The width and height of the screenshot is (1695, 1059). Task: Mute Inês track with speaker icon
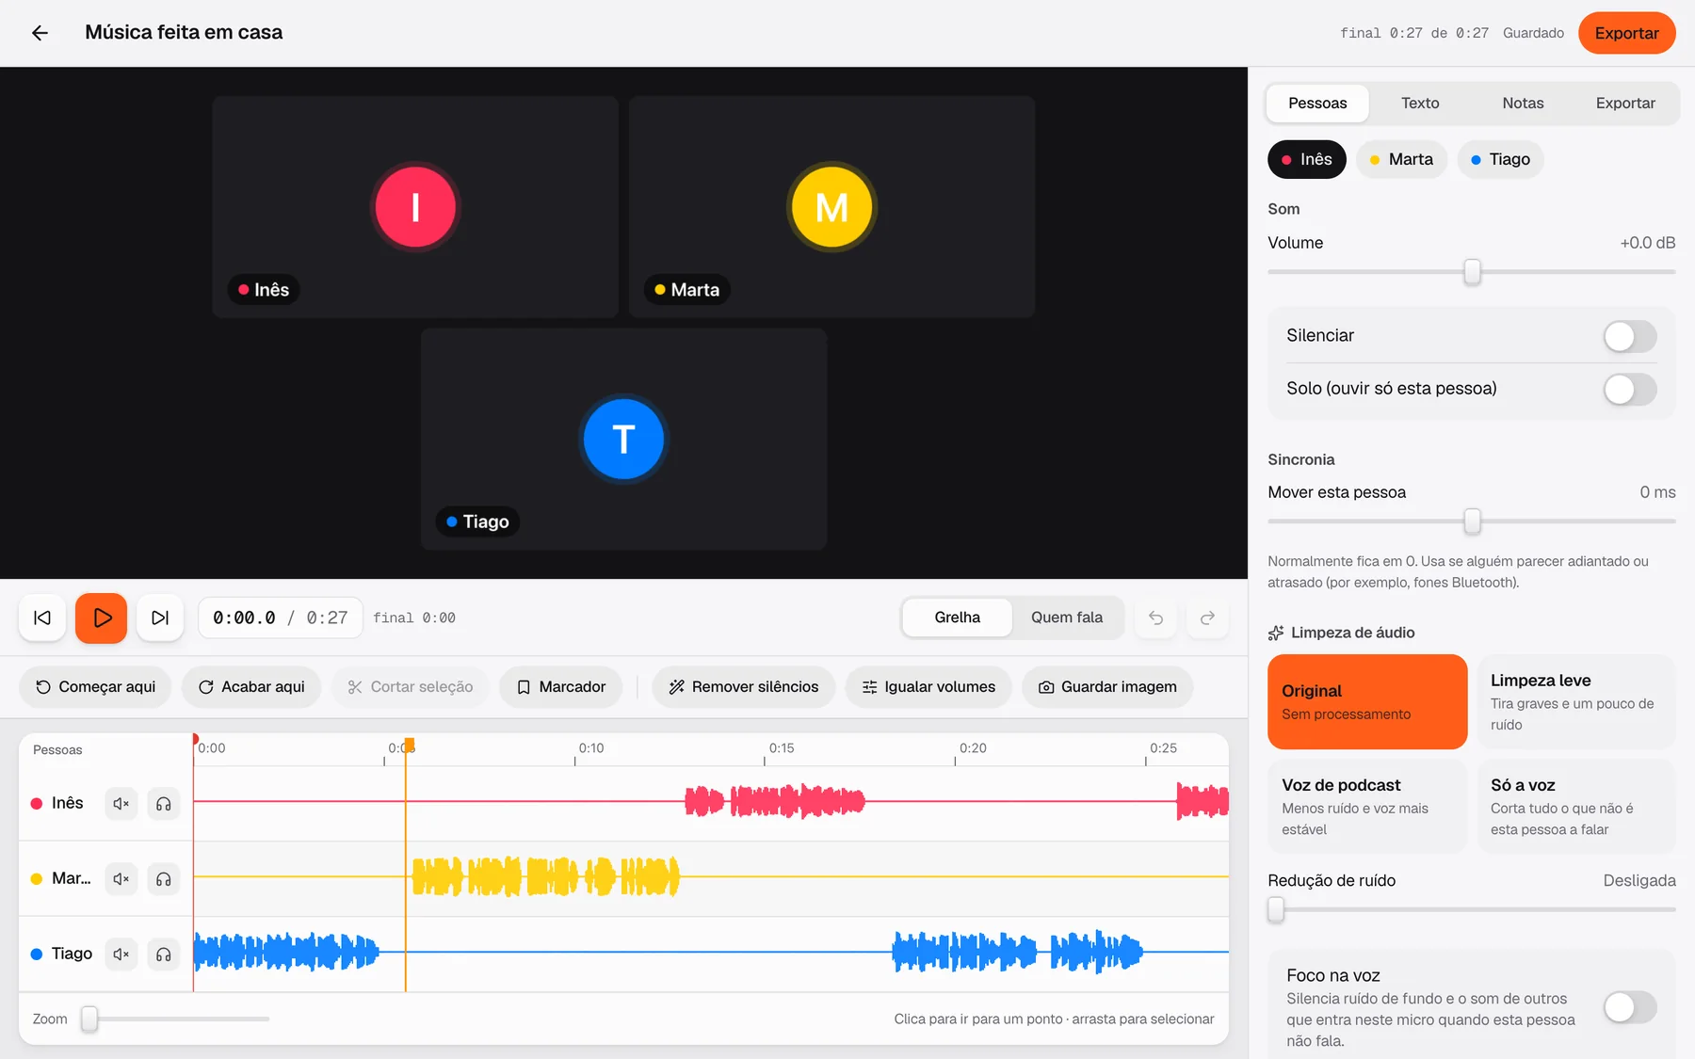click(121, 804)
